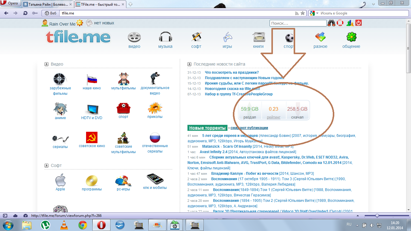
Task: Open uTorrent from the taskbar
Action: pyautogui.click(x=46, y=225)
